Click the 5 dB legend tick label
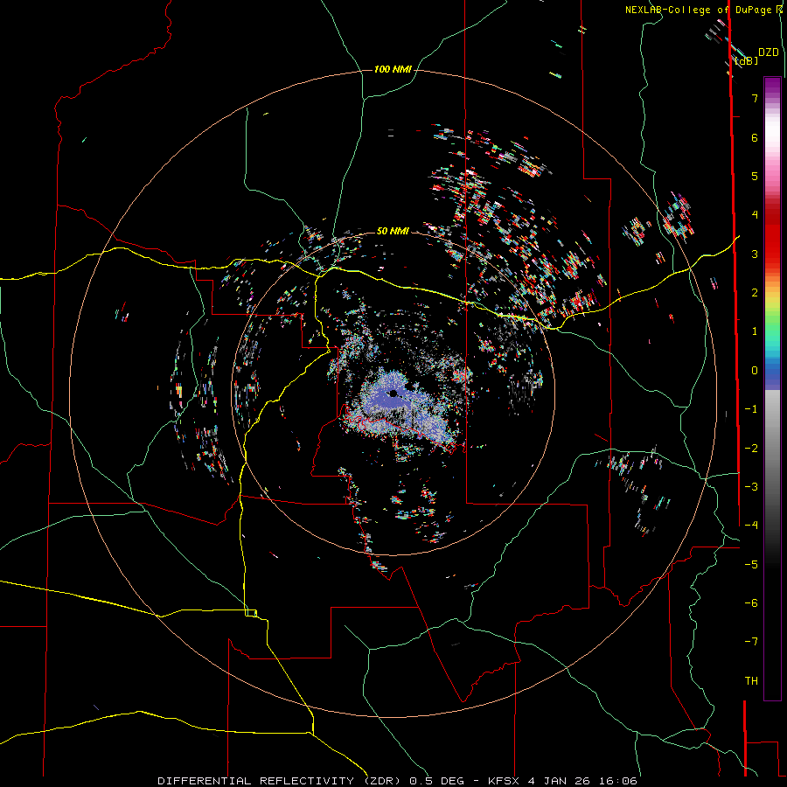The height and width of the screenshot is (787, 787). point(755,176)
